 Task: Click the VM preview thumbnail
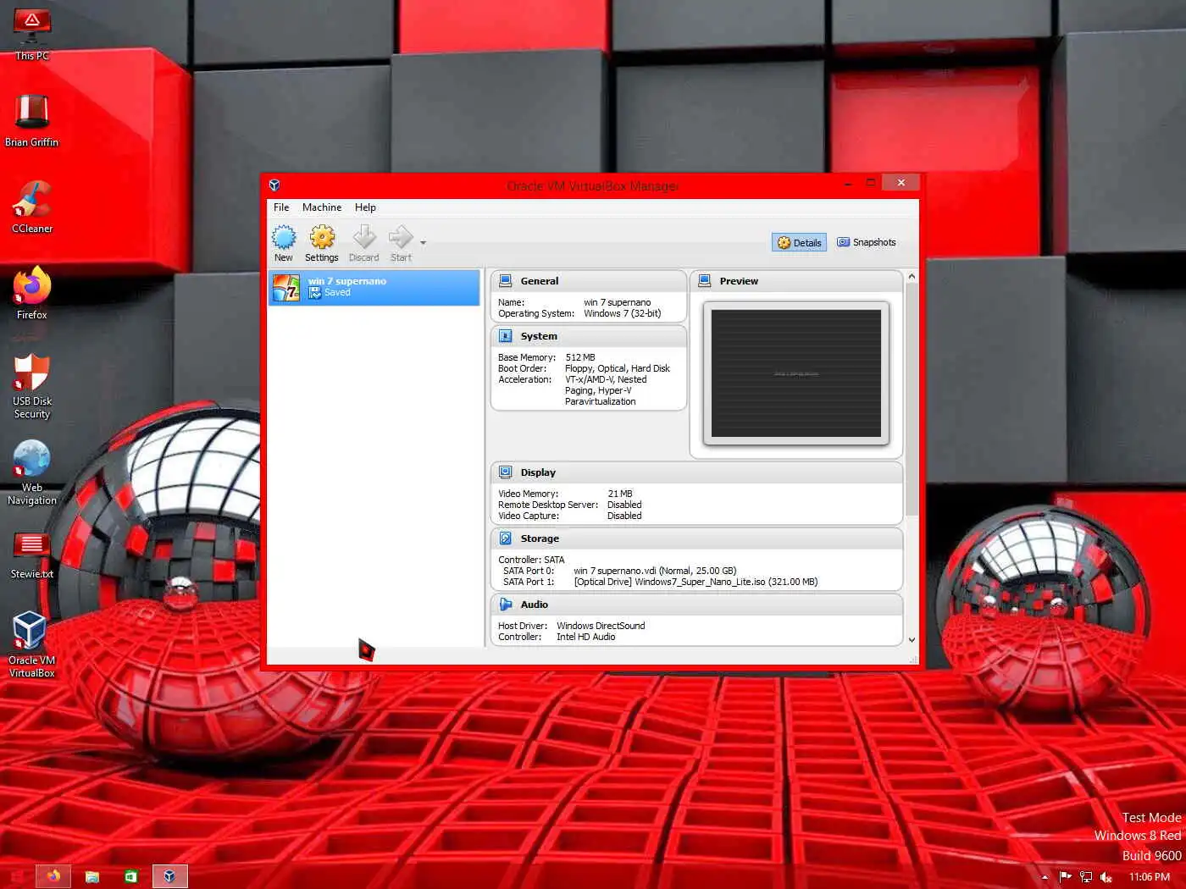click(796, 373)
